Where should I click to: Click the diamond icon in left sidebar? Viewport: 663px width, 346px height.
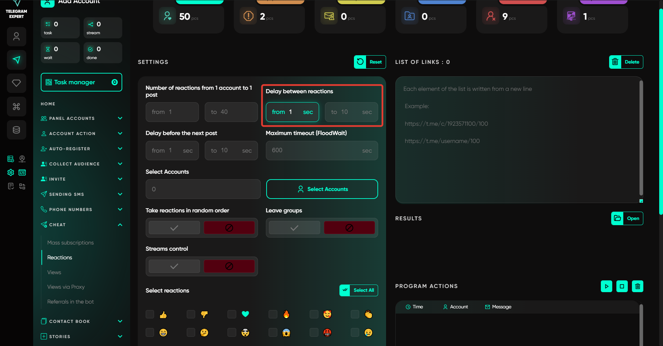click(16, 83)
